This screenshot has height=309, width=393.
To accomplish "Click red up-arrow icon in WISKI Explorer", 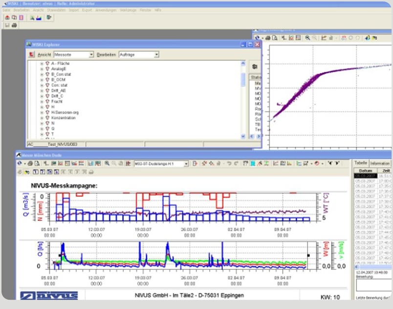I will pos(31,54).
